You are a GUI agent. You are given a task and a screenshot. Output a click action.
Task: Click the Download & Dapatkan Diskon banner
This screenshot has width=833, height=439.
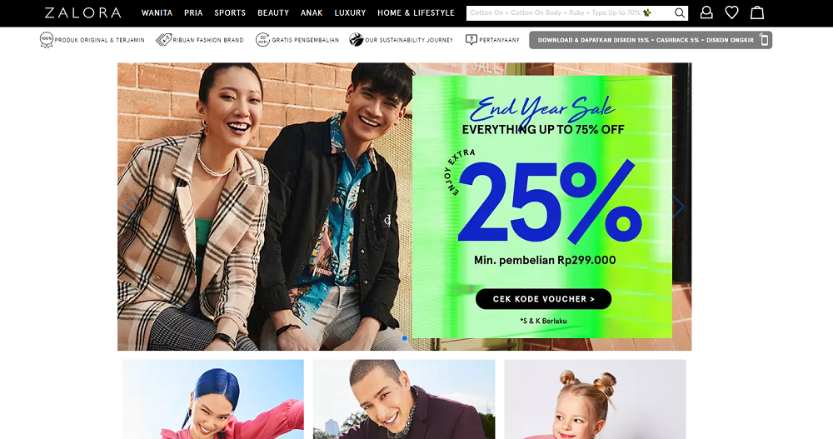(x=651, y=40)
